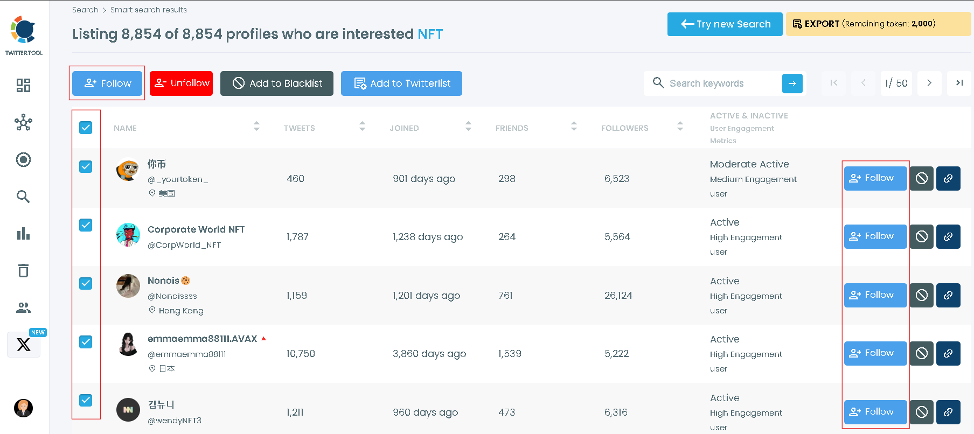Uncheck the @_yourtoken_ row checkbox

[x=86, y=166]
